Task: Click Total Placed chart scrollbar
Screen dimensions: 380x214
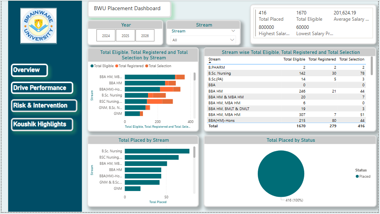Action: pyautogui.click(x=194, y=152)
